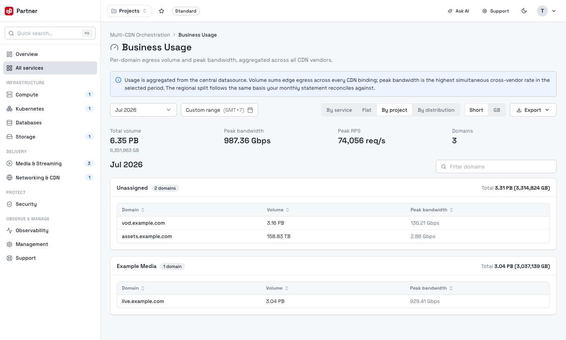566x340 pixels.
Task: Open Overview in sidebar
Action: tap(50, 54)
